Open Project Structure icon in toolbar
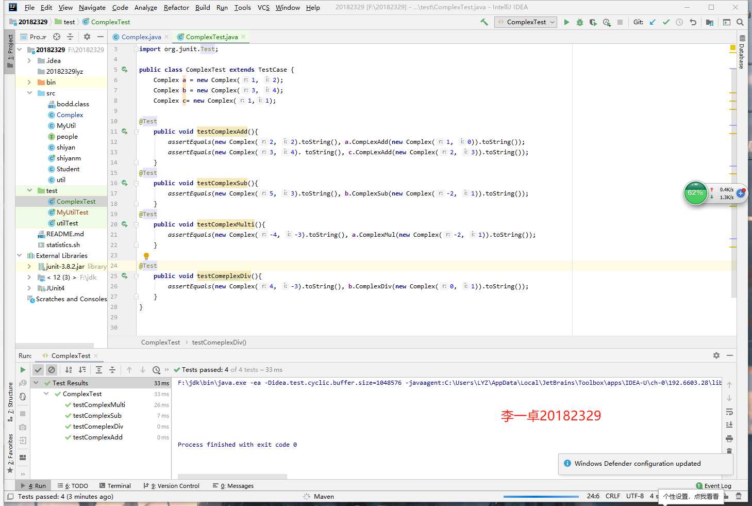Viewport: 752px width, 506px height. [x=710, y=22]
